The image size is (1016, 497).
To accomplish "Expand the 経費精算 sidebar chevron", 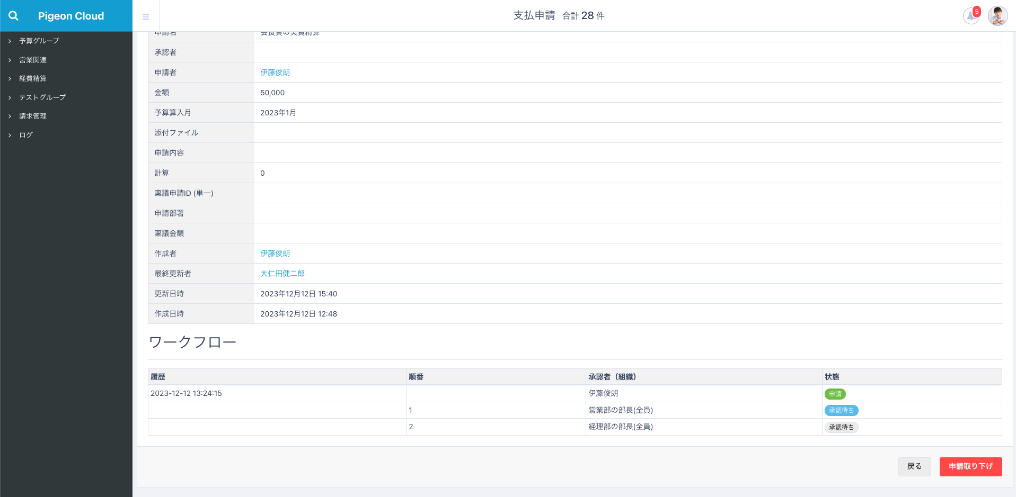I will tap(10, 79).
